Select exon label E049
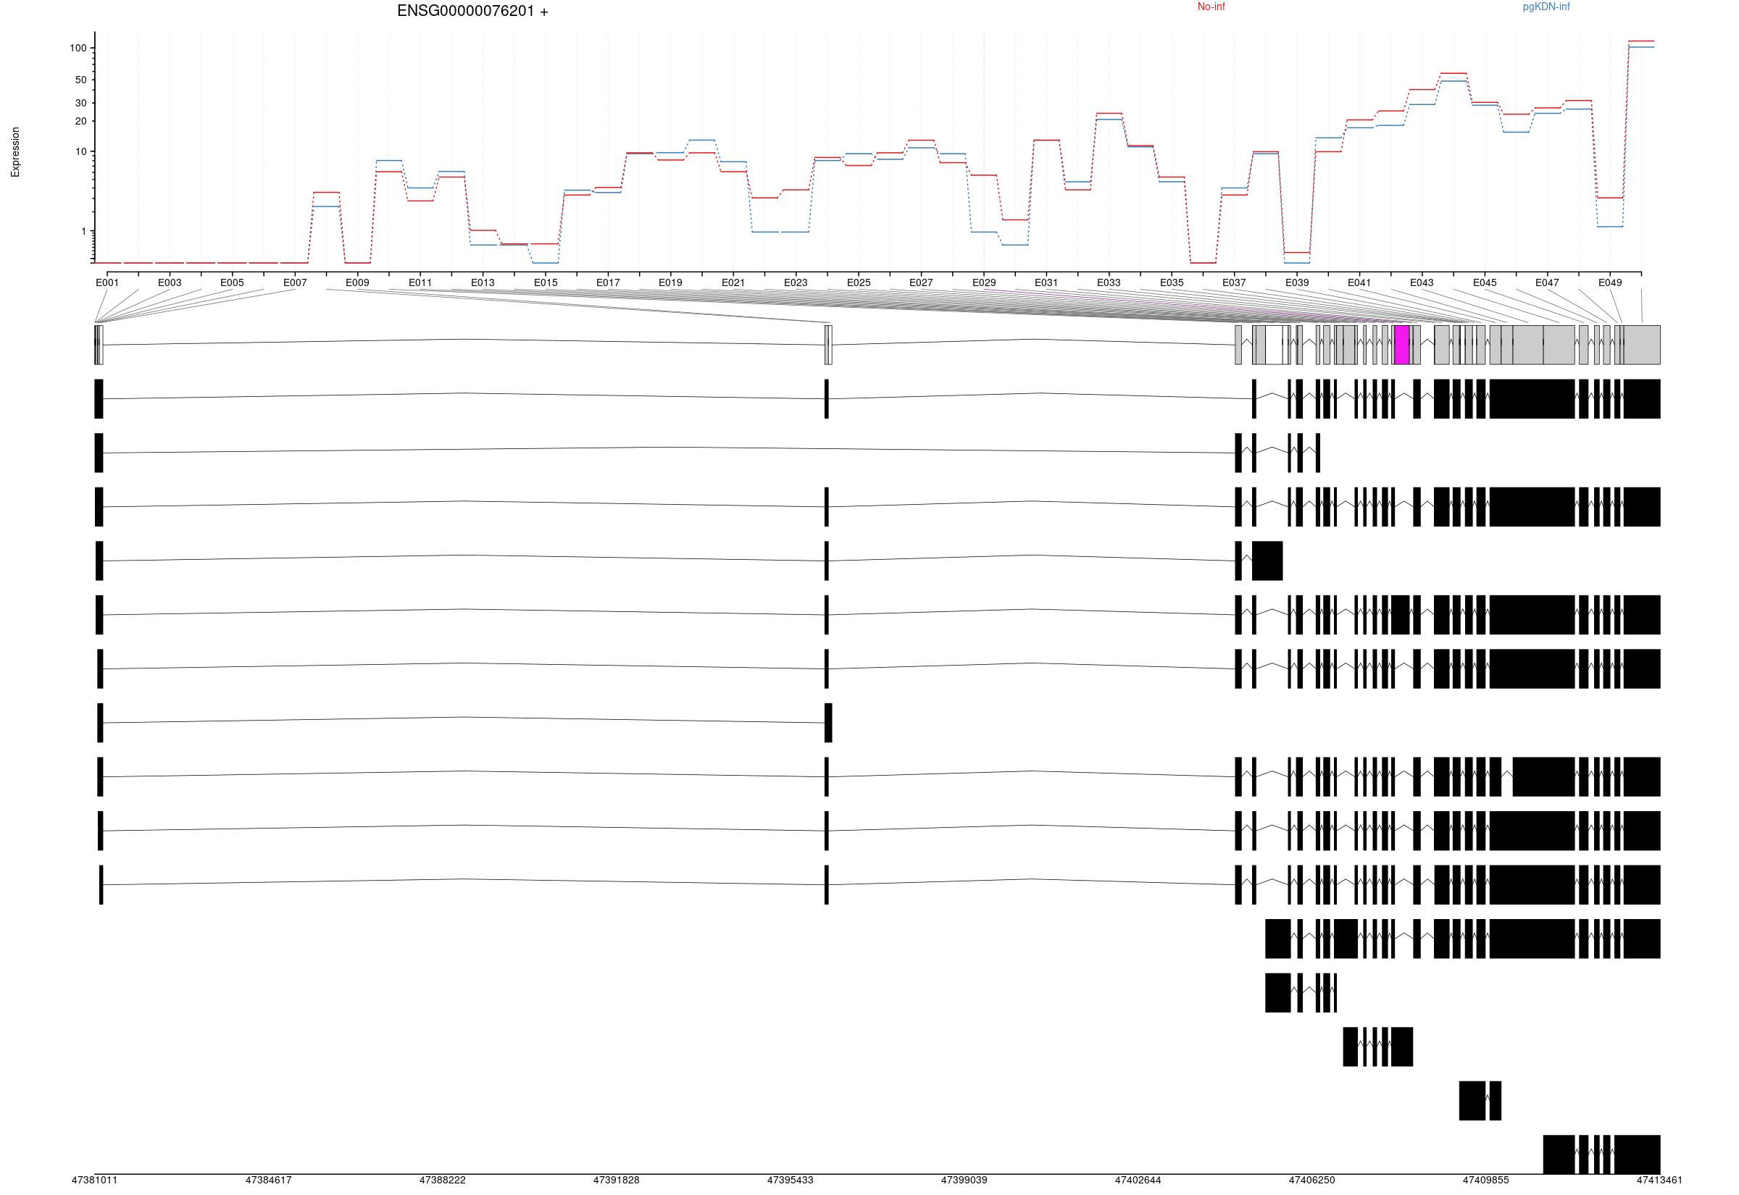The height and width of the screenshot is (1195, 1739). 1610,282
